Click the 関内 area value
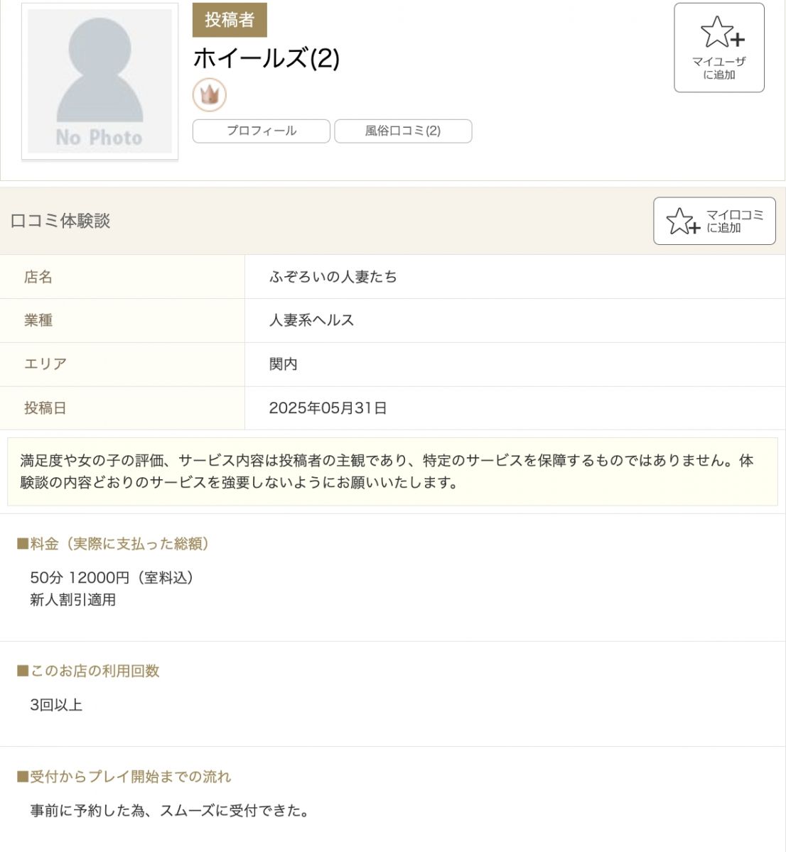This screenshot has height=852, width=786. point(283,364)
